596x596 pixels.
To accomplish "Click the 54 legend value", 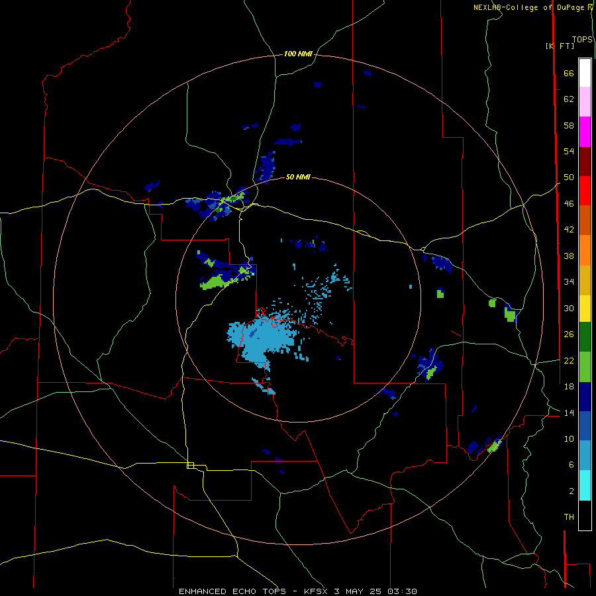I will [569, 151].
